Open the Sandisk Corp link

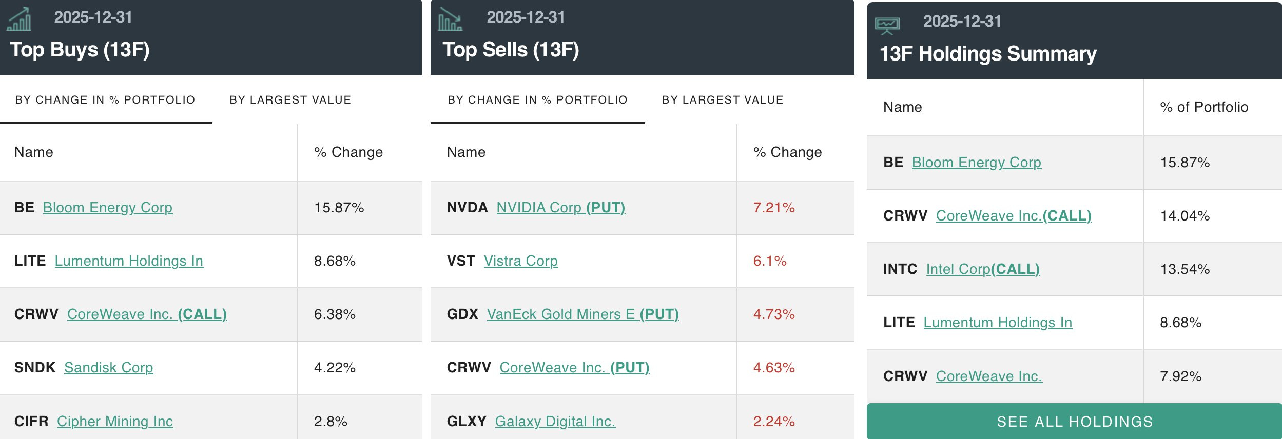click(x=109, y=367)
